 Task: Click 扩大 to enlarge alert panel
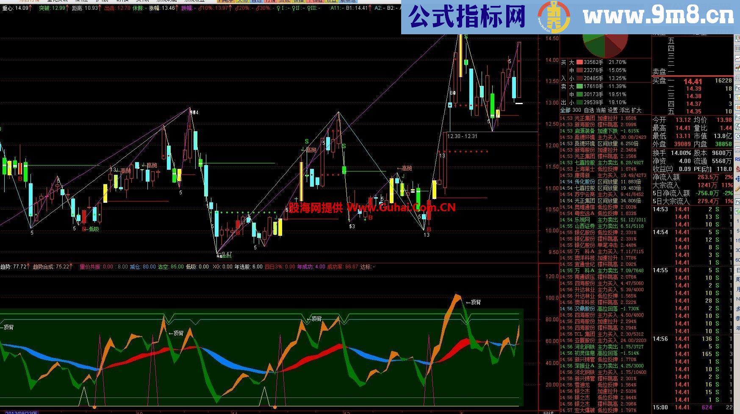[636, 110]
